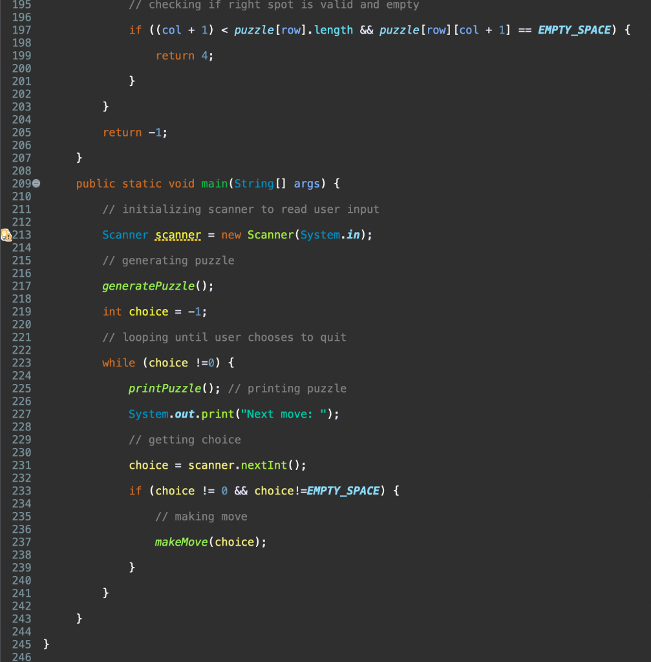Click EMPTY_SPACE constant on line 197
The height and width of the screenshot is (662, 651).
pos(574,30)
